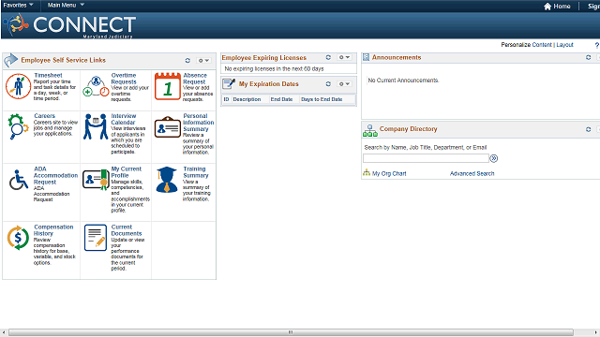The image size is (600, 337).
Task: Click the horizontal scrollbar thumb
Action: point(291,332)
